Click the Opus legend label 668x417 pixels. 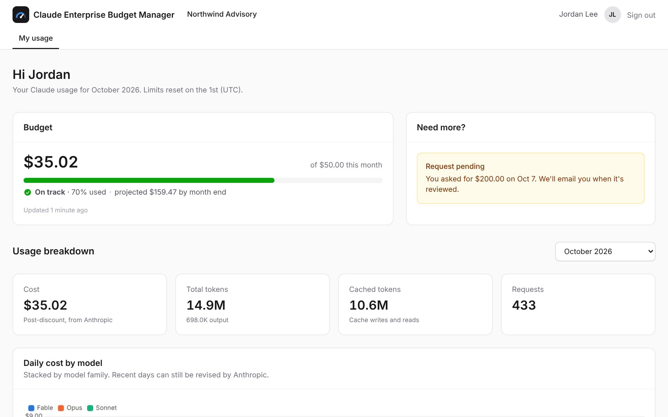coord(74,408)
